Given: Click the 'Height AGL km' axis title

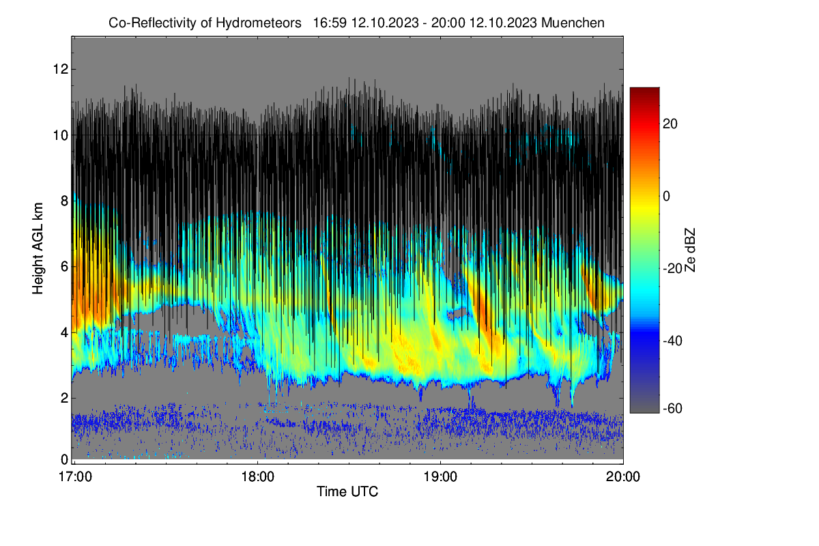Looking at the screenshot, I should (38, 248).
